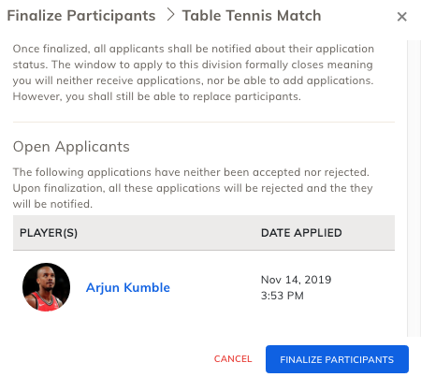
Task: Select the Table Tennis Match breadcrumb
Action: pyautogui.click(x=252, y=16)
